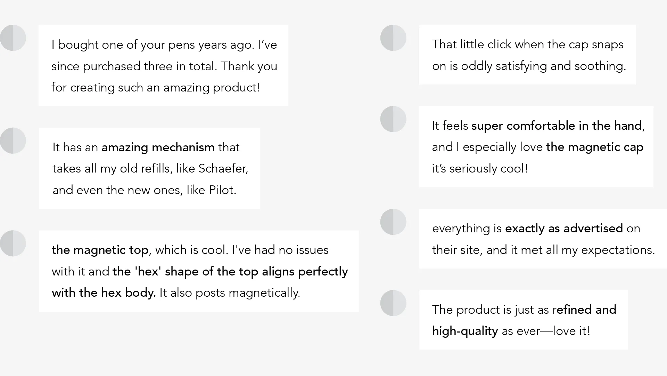The image size is (667, 376).
Task: Select the avatar next to the 'little click' review
Action: pos(393,38)
